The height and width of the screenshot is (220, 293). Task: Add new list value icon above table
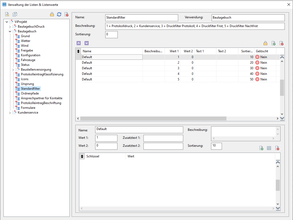click(274, 44)
